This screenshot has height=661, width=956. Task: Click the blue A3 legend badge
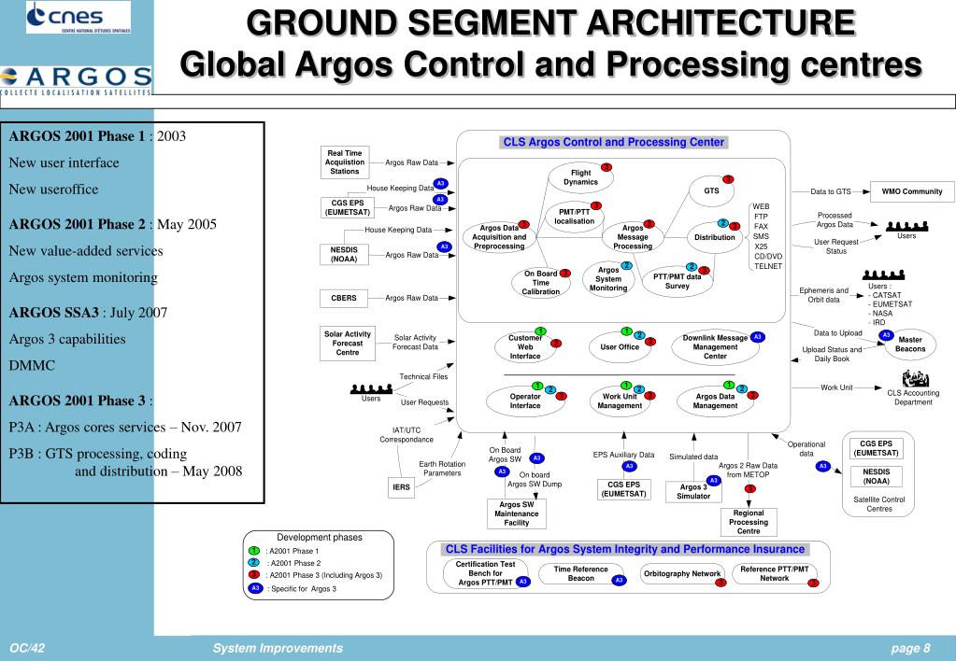pyautogui.click(x=255, y=588)
